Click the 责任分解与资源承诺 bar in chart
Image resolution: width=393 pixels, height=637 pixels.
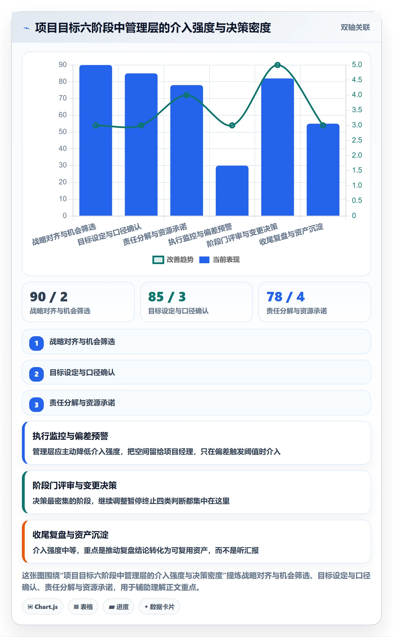187,150
